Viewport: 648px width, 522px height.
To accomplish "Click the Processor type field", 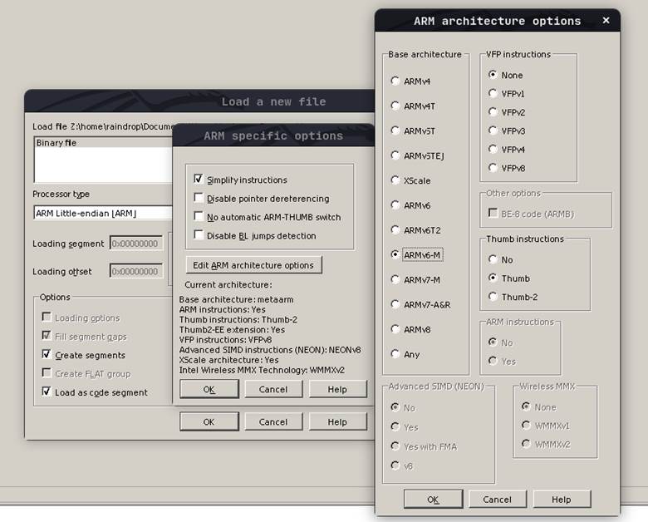I will (101, 214).
